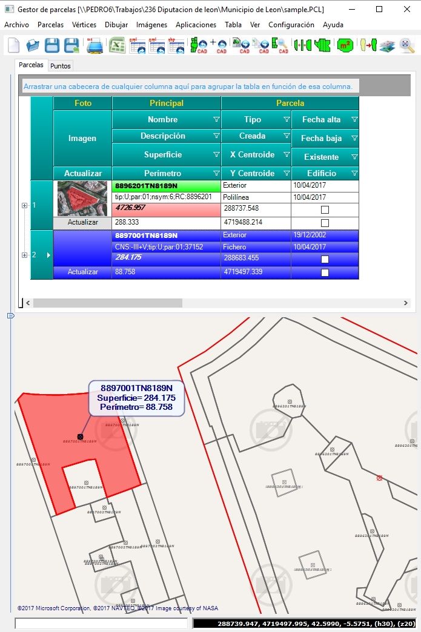Click the green name cell 8896201TN8189N
The height and width of the screenshot is (632, 421).
click(166, 186)
